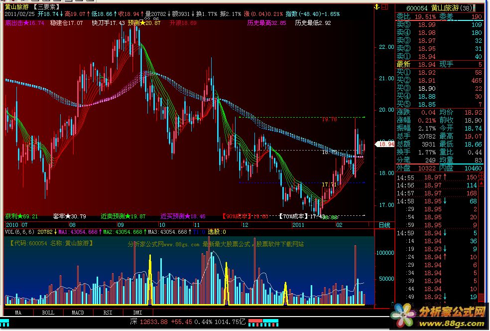The height and width of the screenshot is (331, 490).
Task: Click the 黄山旅游 【三要素】 chart title
Action: [x=32, y=6]
